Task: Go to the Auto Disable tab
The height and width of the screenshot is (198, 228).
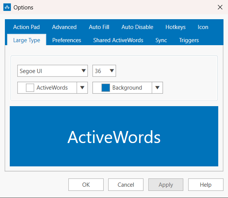Action: [137, 27]
